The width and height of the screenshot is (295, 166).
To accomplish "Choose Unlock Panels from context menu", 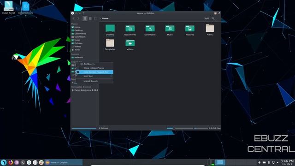I will tap(94, 81).
